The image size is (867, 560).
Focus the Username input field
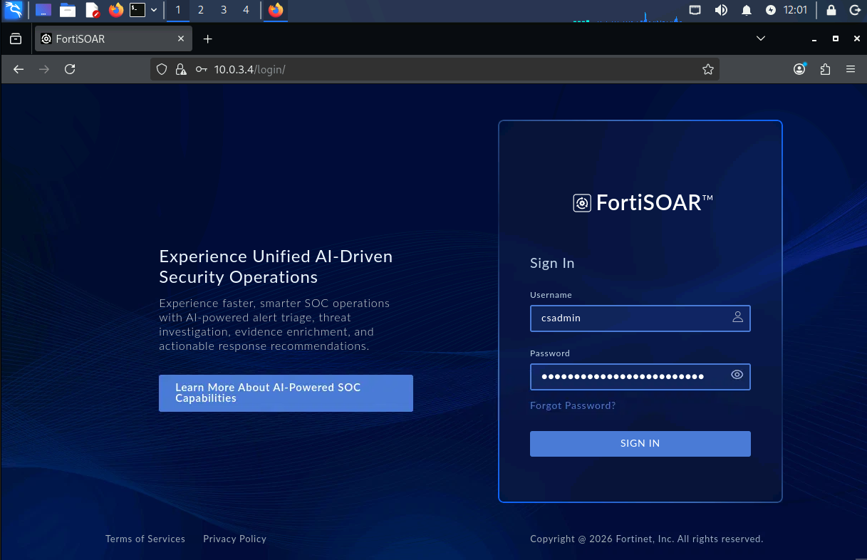tap(640, 318)
